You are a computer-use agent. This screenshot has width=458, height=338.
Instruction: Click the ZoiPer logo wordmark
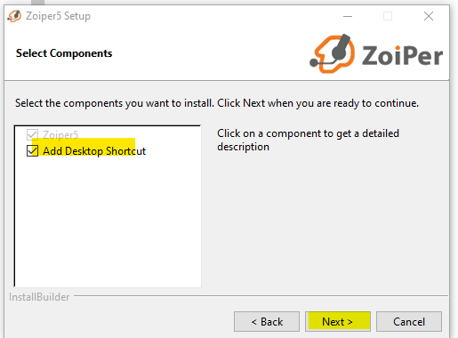tap(402, 55)
